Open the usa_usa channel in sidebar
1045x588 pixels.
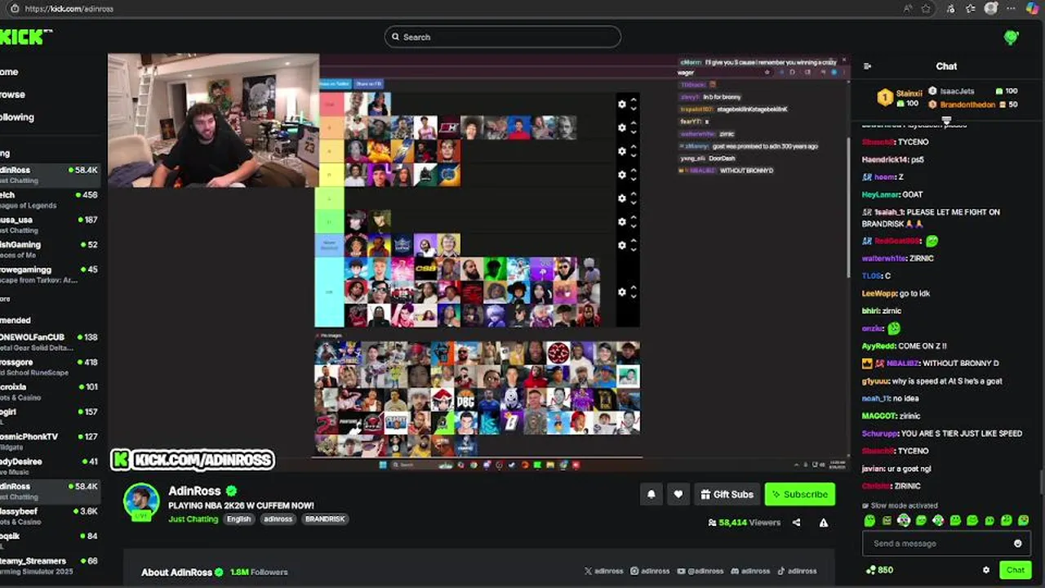(x=50, y=225)
